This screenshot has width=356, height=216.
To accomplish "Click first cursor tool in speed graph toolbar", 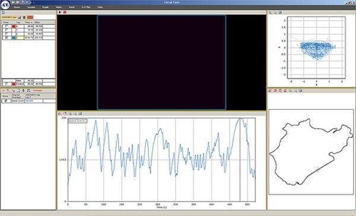I will (x=60, y=113).
